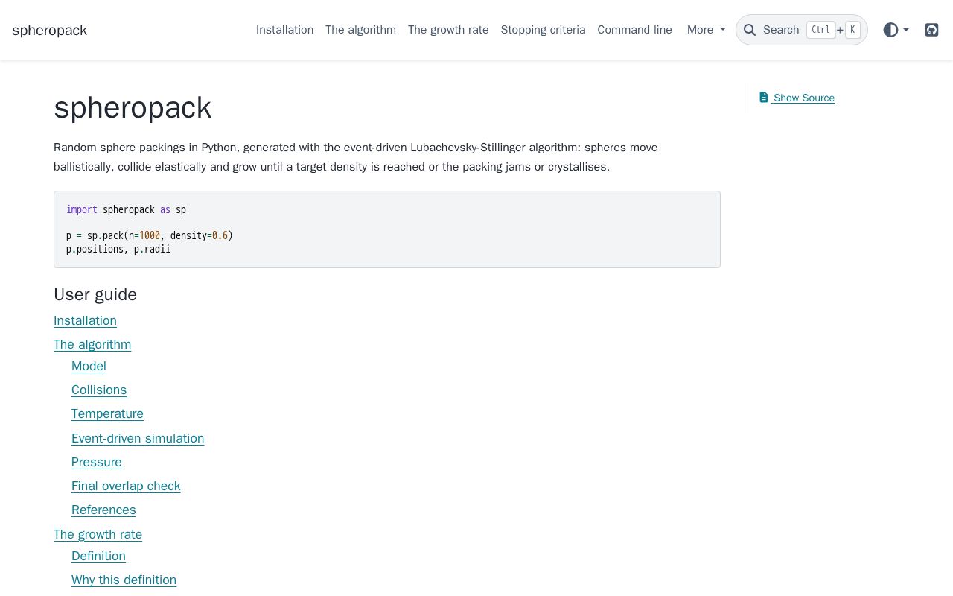The height and width of the screenshot is (596, 953).
Task: Expand the More navigation dropdown
Action: pyautogui.click(x=706, y=30)
